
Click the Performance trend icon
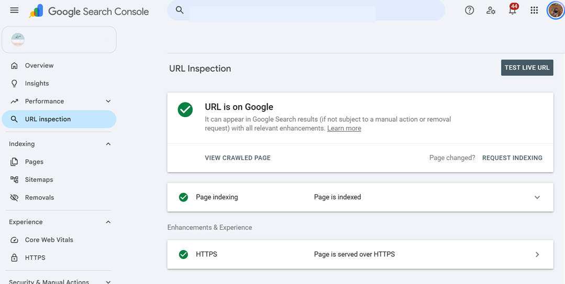pos(14,101)
